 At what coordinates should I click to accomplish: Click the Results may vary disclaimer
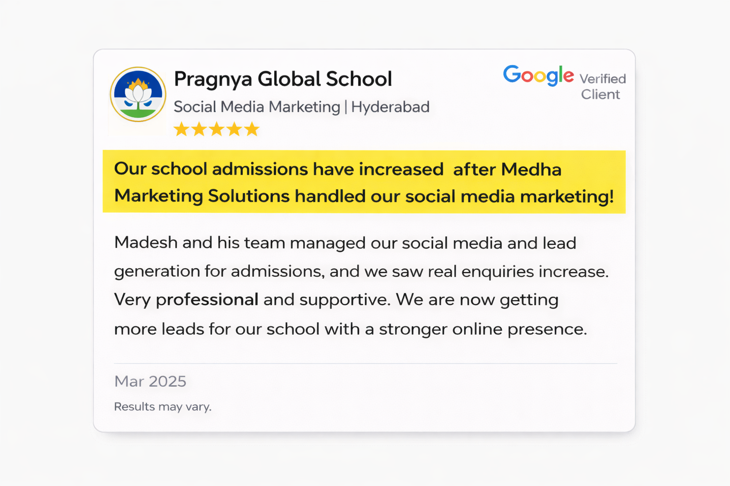coord(163,407)
